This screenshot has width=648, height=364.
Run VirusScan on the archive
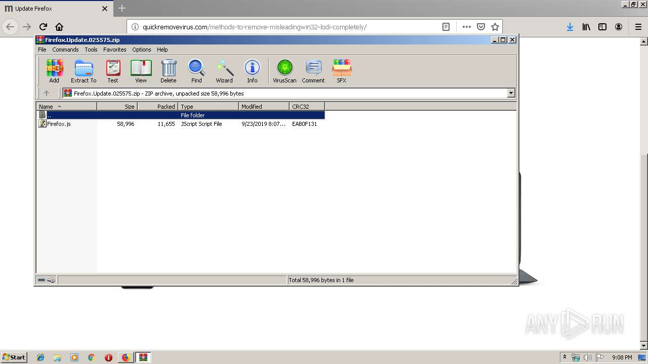(285, 71)
